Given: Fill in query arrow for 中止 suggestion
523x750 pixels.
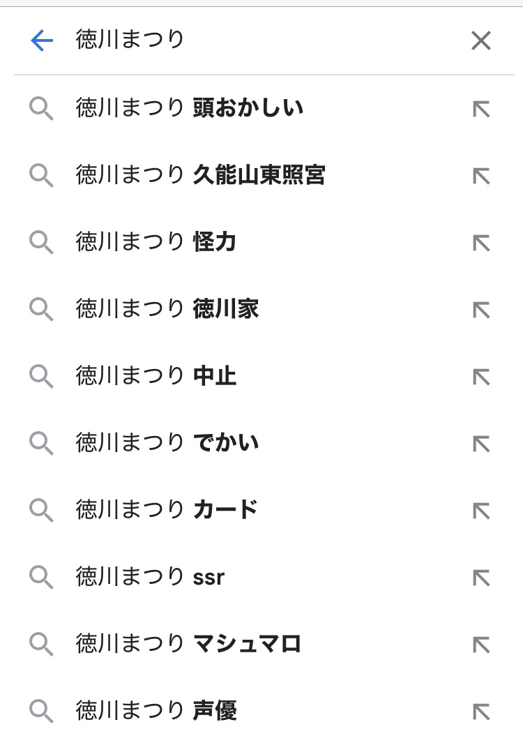Looking at the screenshot, I should 481,377.
